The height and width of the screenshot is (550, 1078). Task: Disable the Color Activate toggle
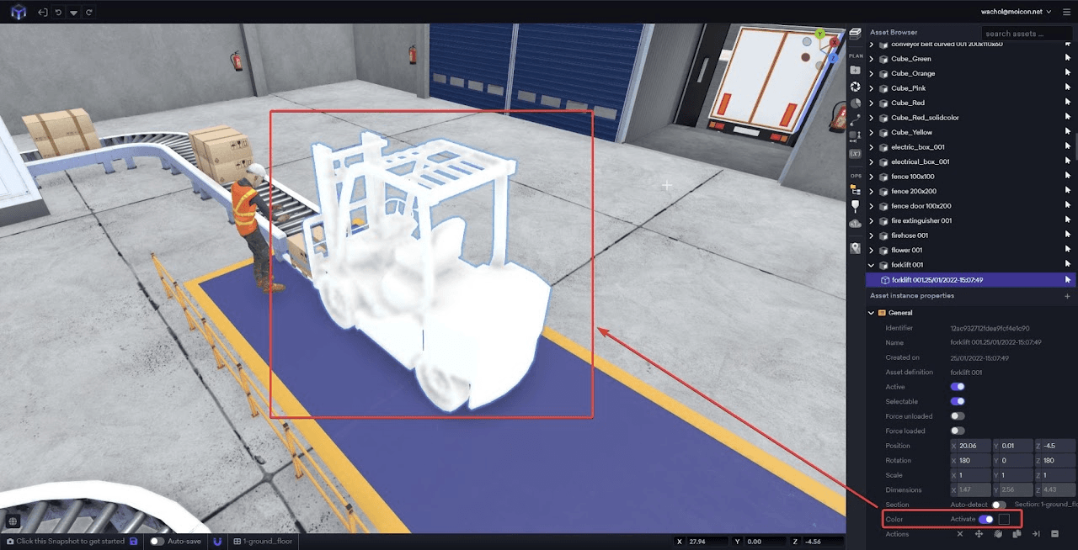(985, 519)
